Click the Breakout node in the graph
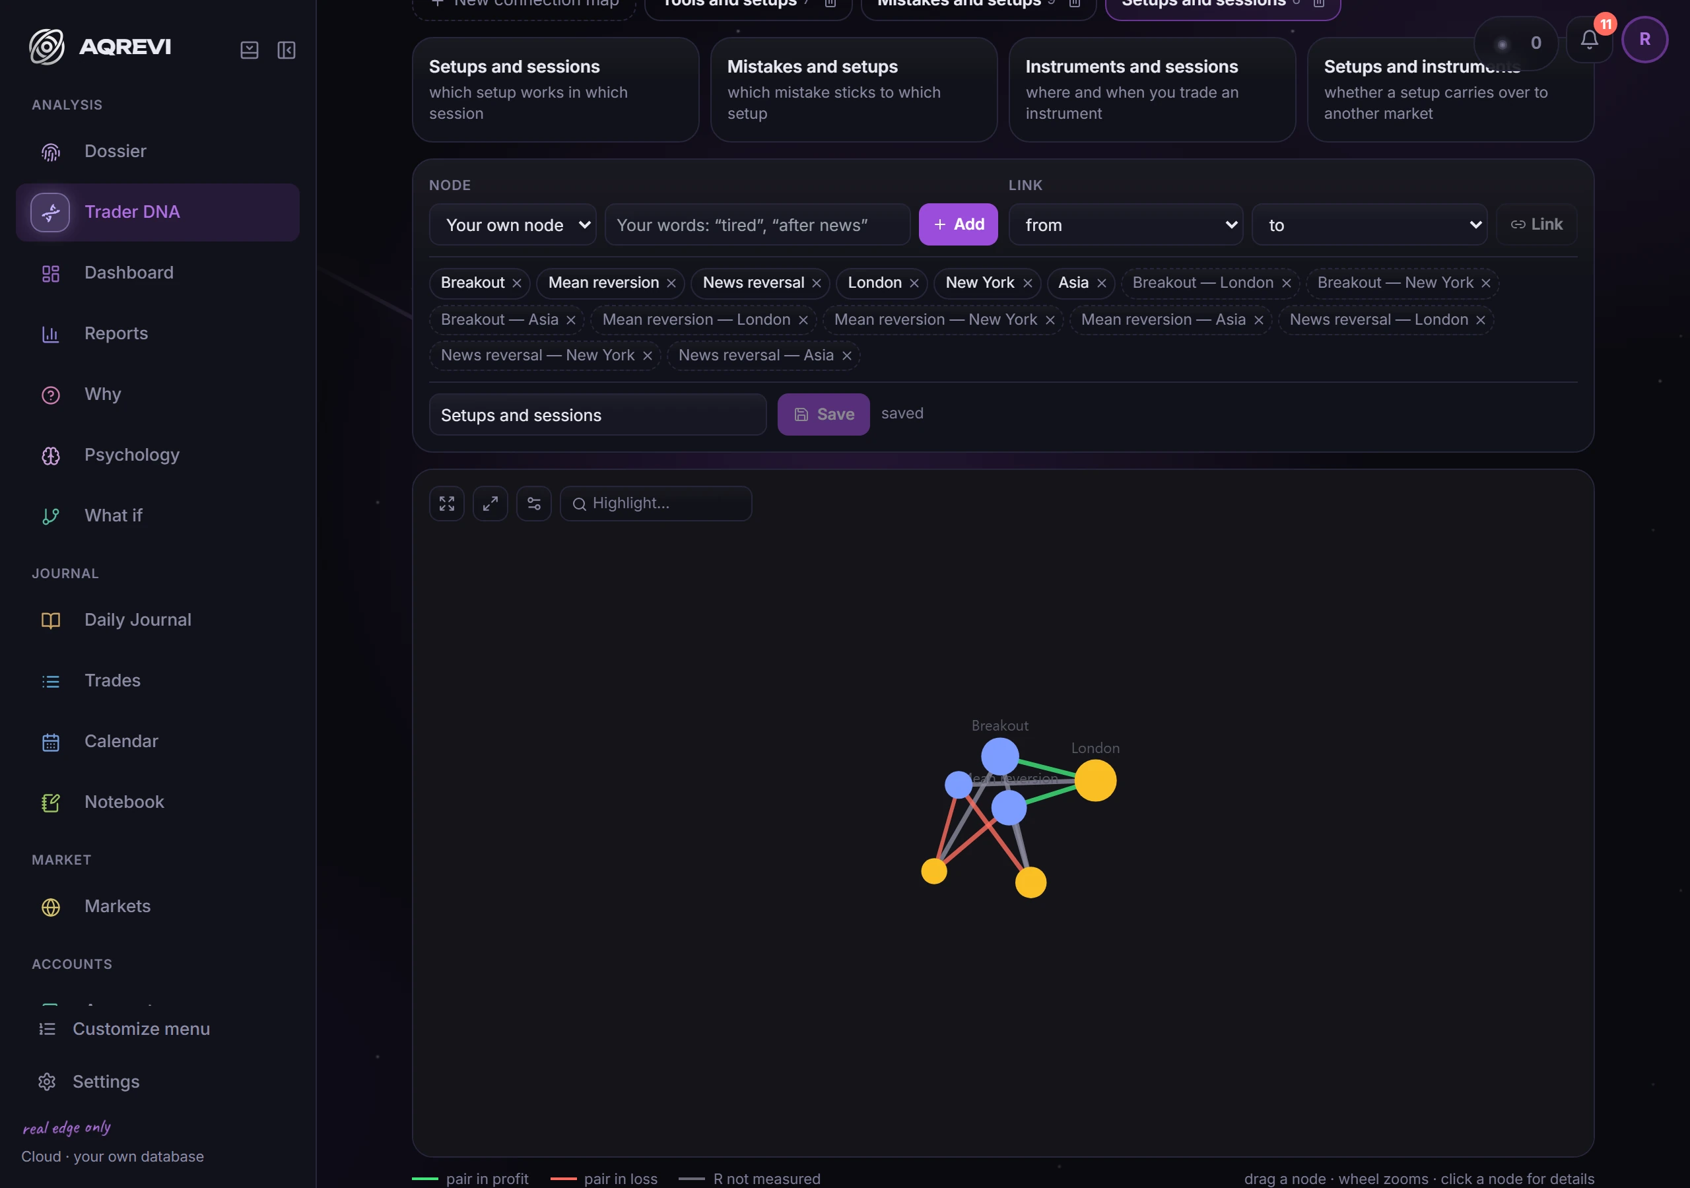 (1000, 756)
